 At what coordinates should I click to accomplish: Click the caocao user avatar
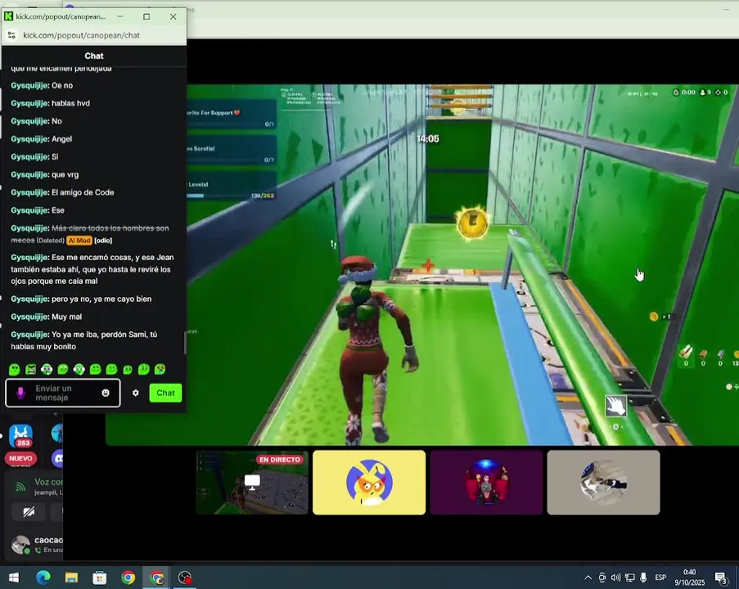20,544
